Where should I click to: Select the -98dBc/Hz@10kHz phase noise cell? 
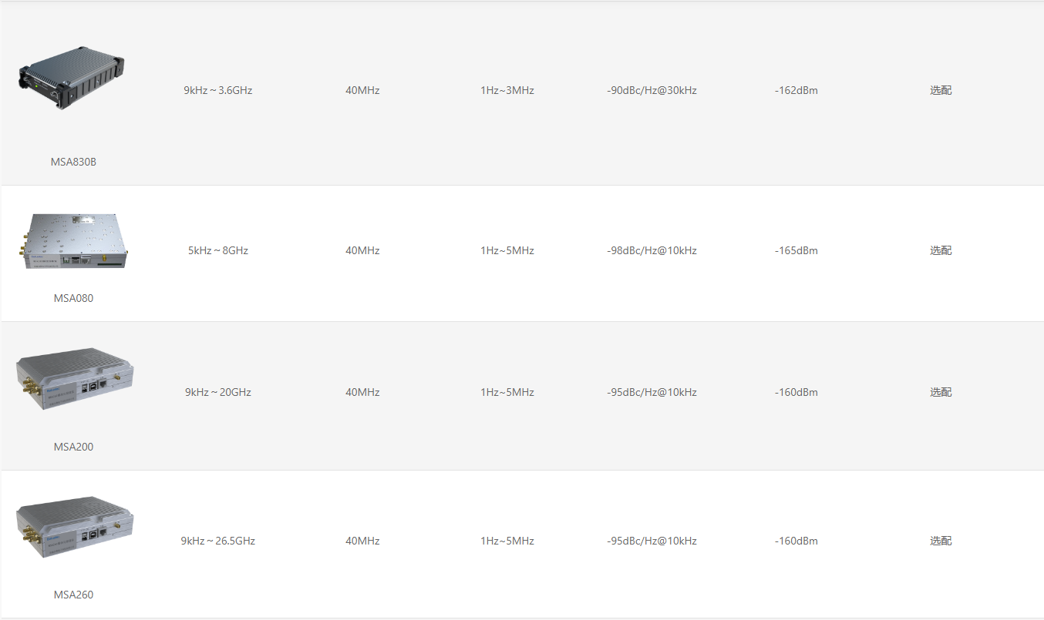[x=652, y=250]
